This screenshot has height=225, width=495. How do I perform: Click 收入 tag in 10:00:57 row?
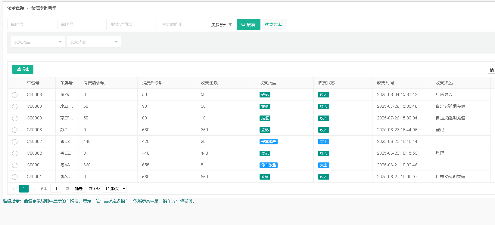pyautogui.click(x=324, y=177)
